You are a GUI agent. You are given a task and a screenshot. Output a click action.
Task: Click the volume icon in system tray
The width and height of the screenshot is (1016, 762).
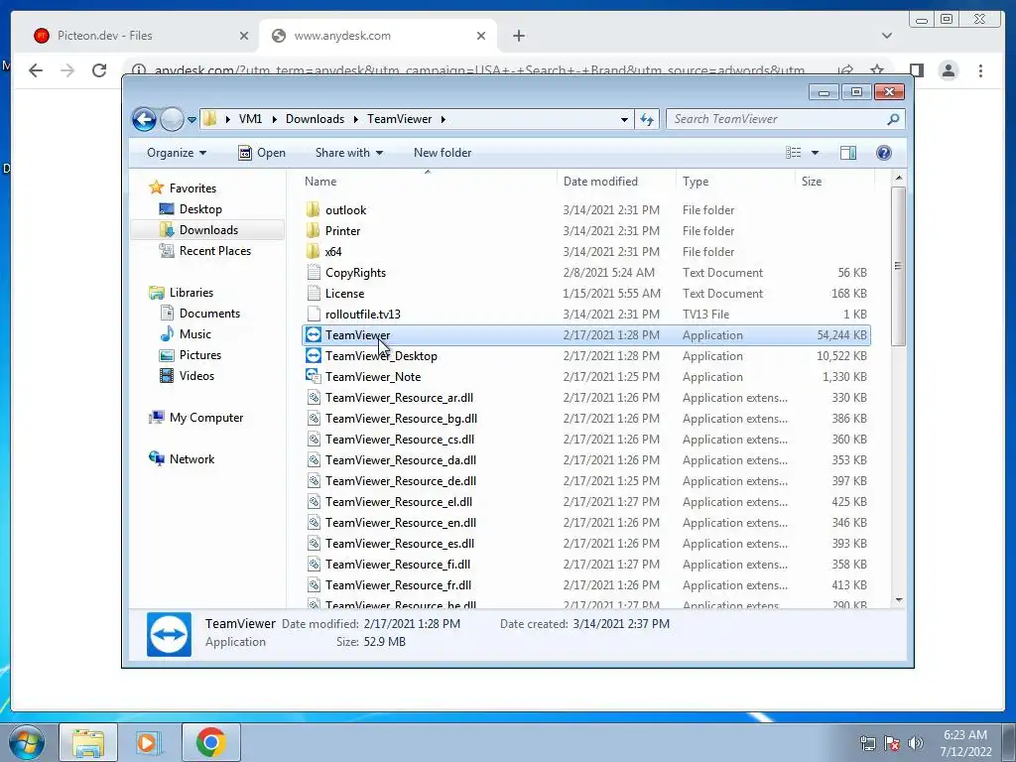pos(916,743)
